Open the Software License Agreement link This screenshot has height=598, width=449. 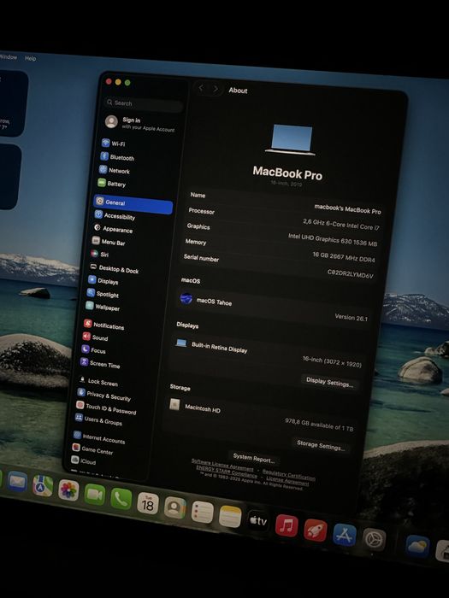point(222,465)
